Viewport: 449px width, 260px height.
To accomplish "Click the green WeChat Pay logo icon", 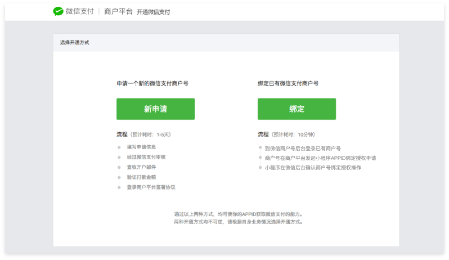I will tap(59, 11).
